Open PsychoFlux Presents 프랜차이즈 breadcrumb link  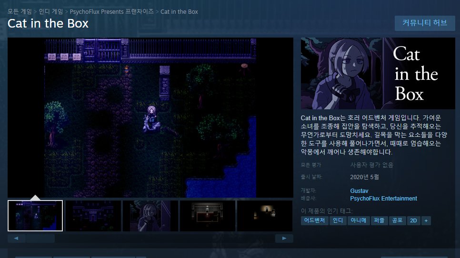(112, 12)
